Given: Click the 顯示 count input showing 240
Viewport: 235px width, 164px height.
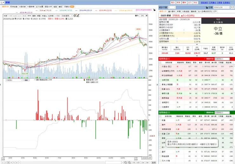Looking at the screenshot, I should click(142, 16).
